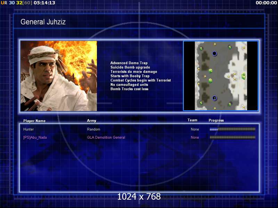
Task: Click the 'General Juhziz' title text
Action: point(43,22)
